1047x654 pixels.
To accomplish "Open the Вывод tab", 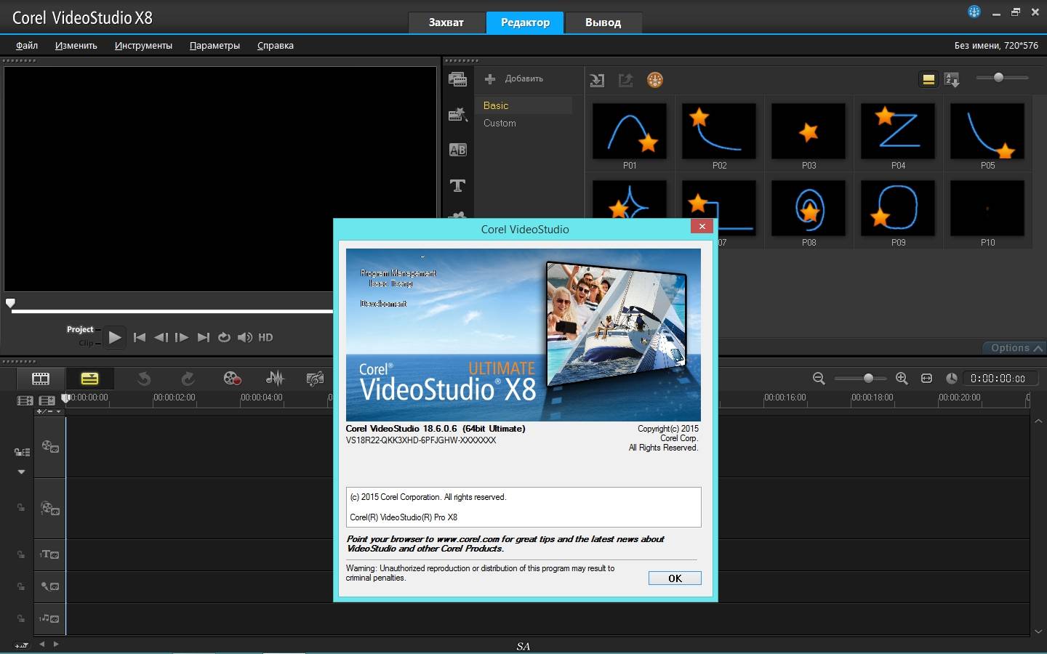I will tap(603, 23).
